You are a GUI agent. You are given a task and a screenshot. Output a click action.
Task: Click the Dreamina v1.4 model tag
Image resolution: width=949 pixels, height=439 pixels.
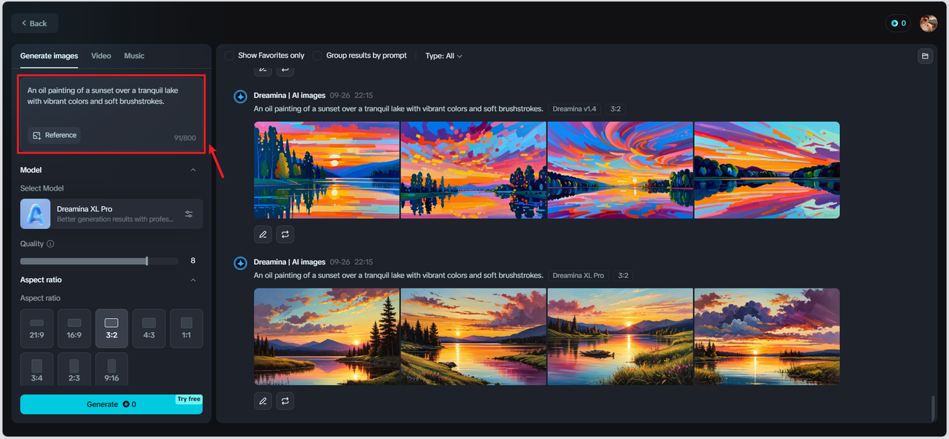point(575,109)
